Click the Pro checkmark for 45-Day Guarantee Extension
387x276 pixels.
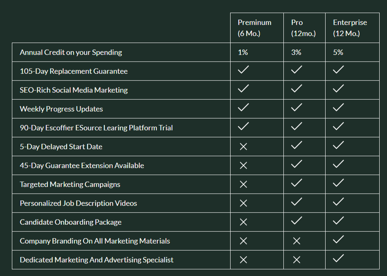pos(296,164)
